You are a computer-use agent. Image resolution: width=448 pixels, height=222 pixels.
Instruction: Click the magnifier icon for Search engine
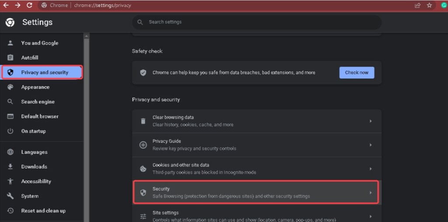click(10, 102)
